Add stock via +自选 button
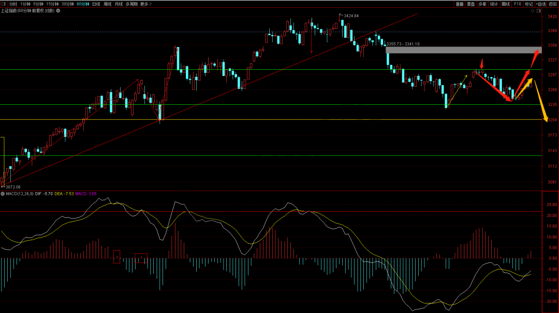This screenshot has height=313, width=559. [541, 4]
